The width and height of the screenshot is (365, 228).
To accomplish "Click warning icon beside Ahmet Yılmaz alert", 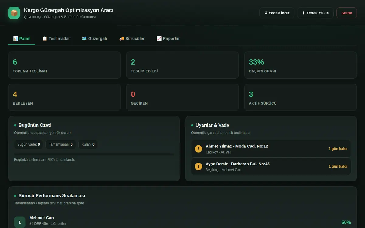I will click(x=198, y=149).
